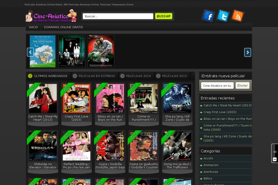Screen dimensions: 278x185
Task: Open Doramas Online Gratis menu item
Action: coord(63,27)
